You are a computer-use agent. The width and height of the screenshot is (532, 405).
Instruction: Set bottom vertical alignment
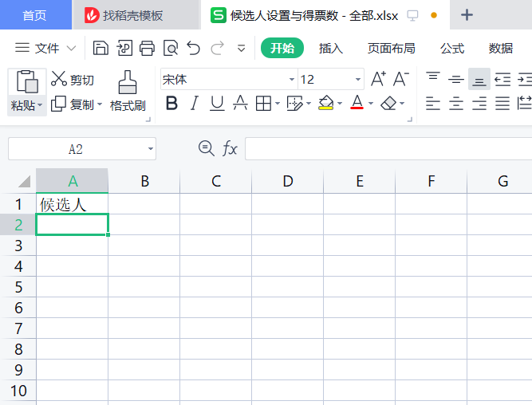(x=479, y=80)
